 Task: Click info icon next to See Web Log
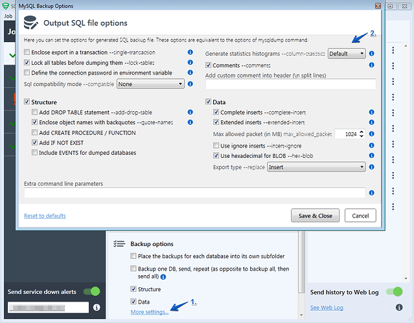[399, 307]
